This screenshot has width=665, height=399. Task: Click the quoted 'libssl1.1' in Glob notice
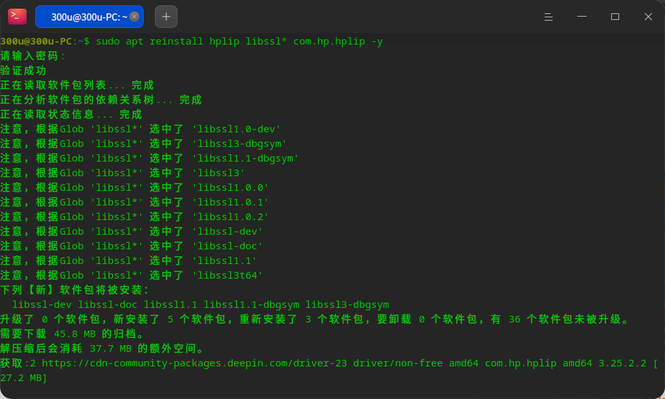(x=224, y=261)
